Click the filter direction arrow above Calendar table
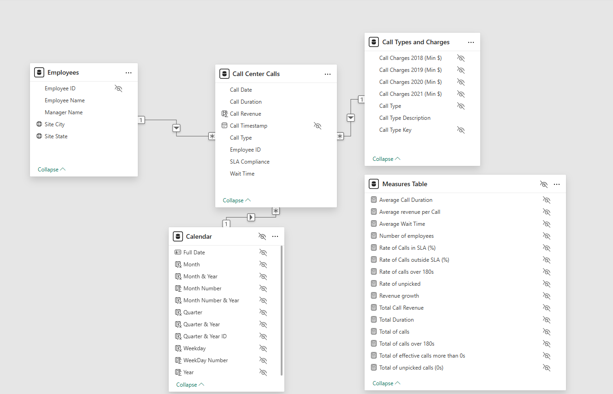This screenshot has height=394, width=613. point(251,217)
